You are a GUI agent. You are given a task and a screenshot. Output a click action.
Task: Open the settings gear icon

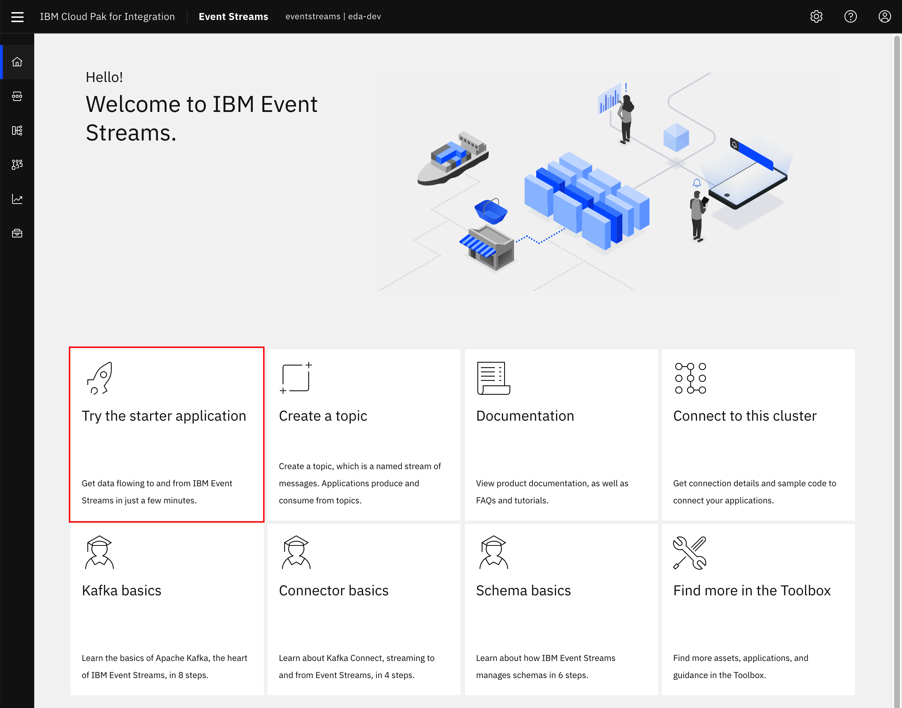816,17
